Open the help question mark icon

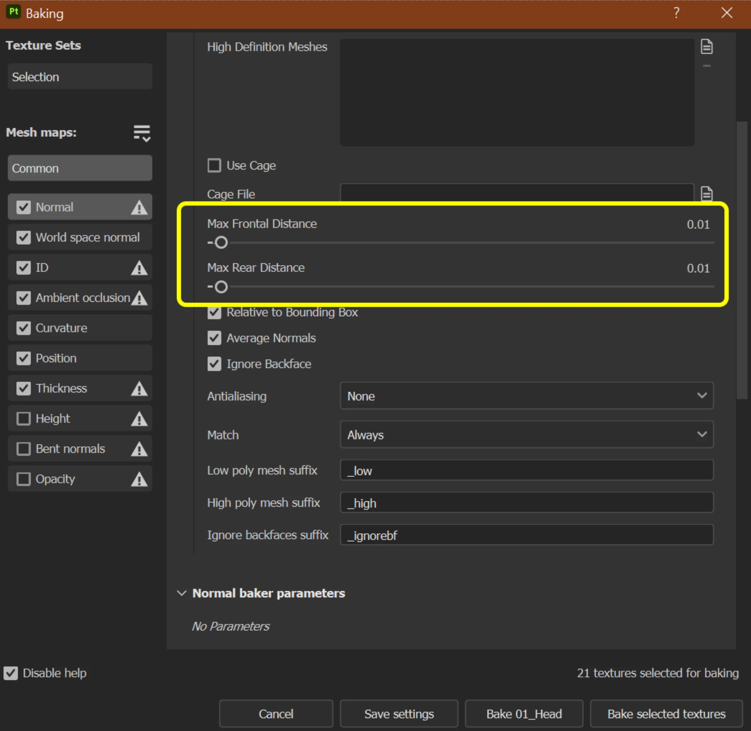point(677,13)
